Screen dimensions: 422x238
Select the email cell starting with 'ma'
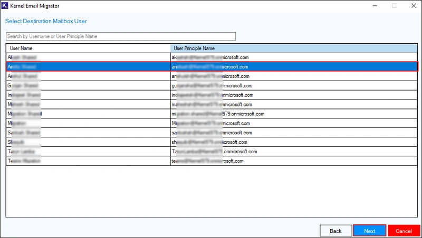tap(294, 104)
